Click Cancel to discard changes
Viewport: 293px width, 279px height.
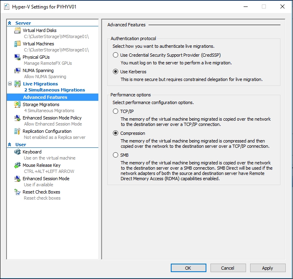(228, 268)
